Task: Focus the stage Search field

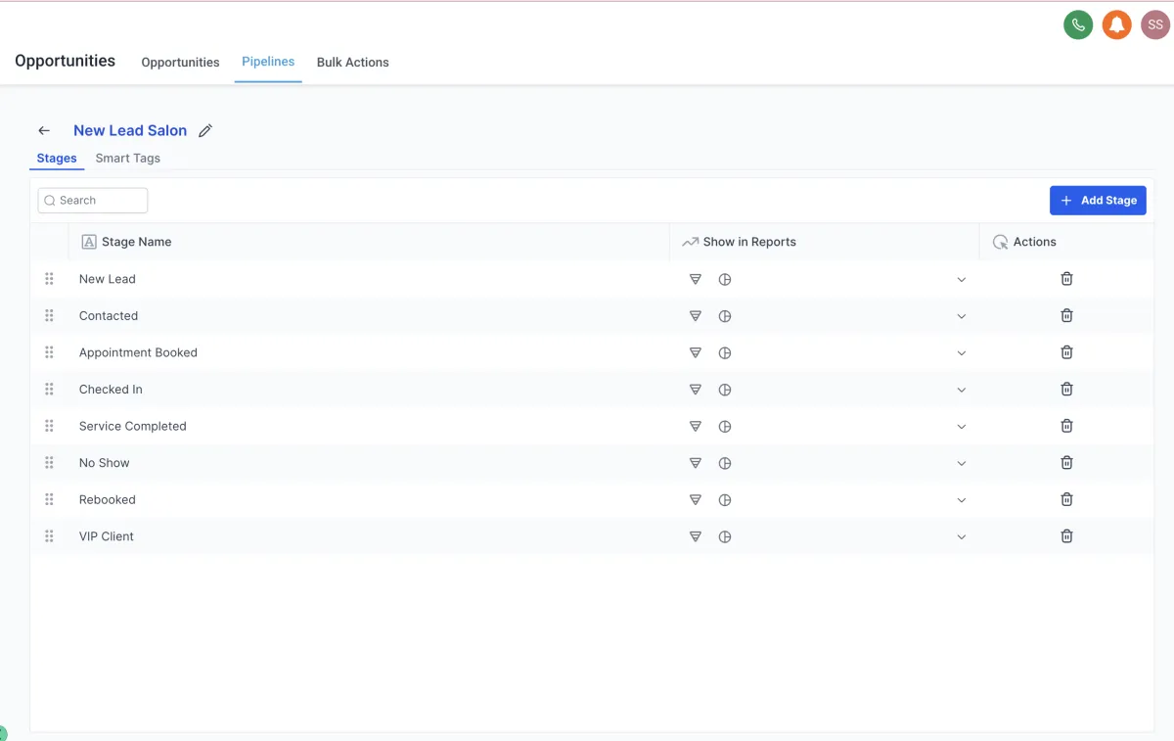Action: [x=93, y=200]
